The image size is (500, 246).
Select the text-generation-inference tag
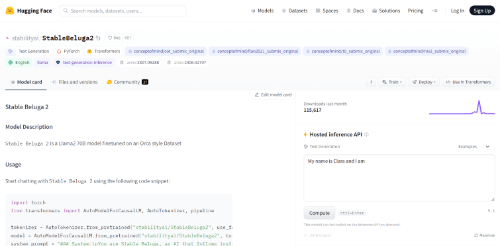83,62
